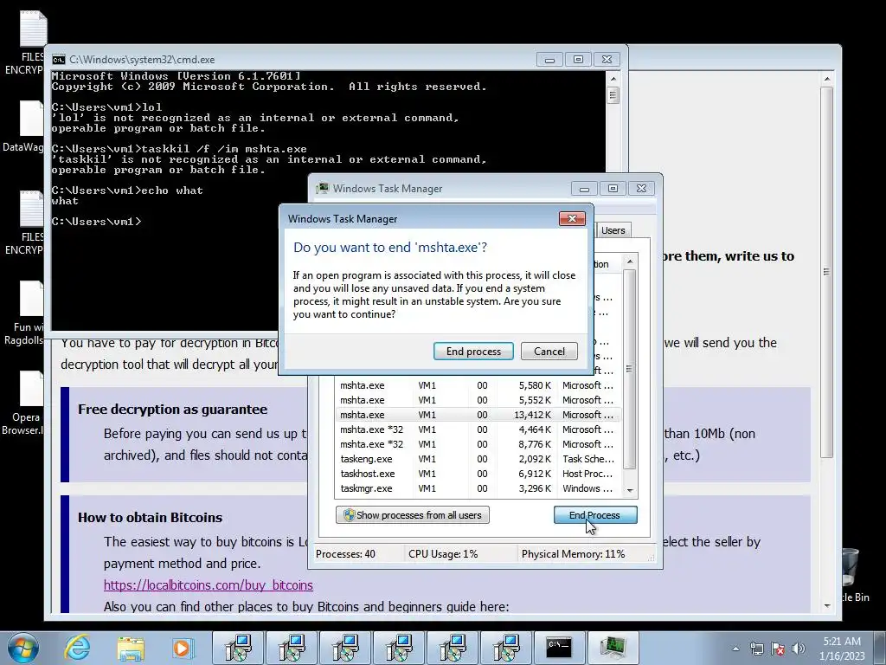The width and height of the screenshot is (886, 665).
Task: Open Action Center flag tray icon
Action: coord(778,649)
